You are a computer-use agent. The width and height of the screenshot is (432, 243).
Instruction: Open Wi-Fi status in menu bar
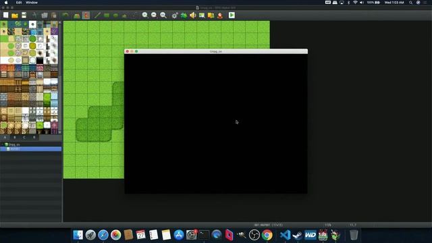(x=355, y=3)
